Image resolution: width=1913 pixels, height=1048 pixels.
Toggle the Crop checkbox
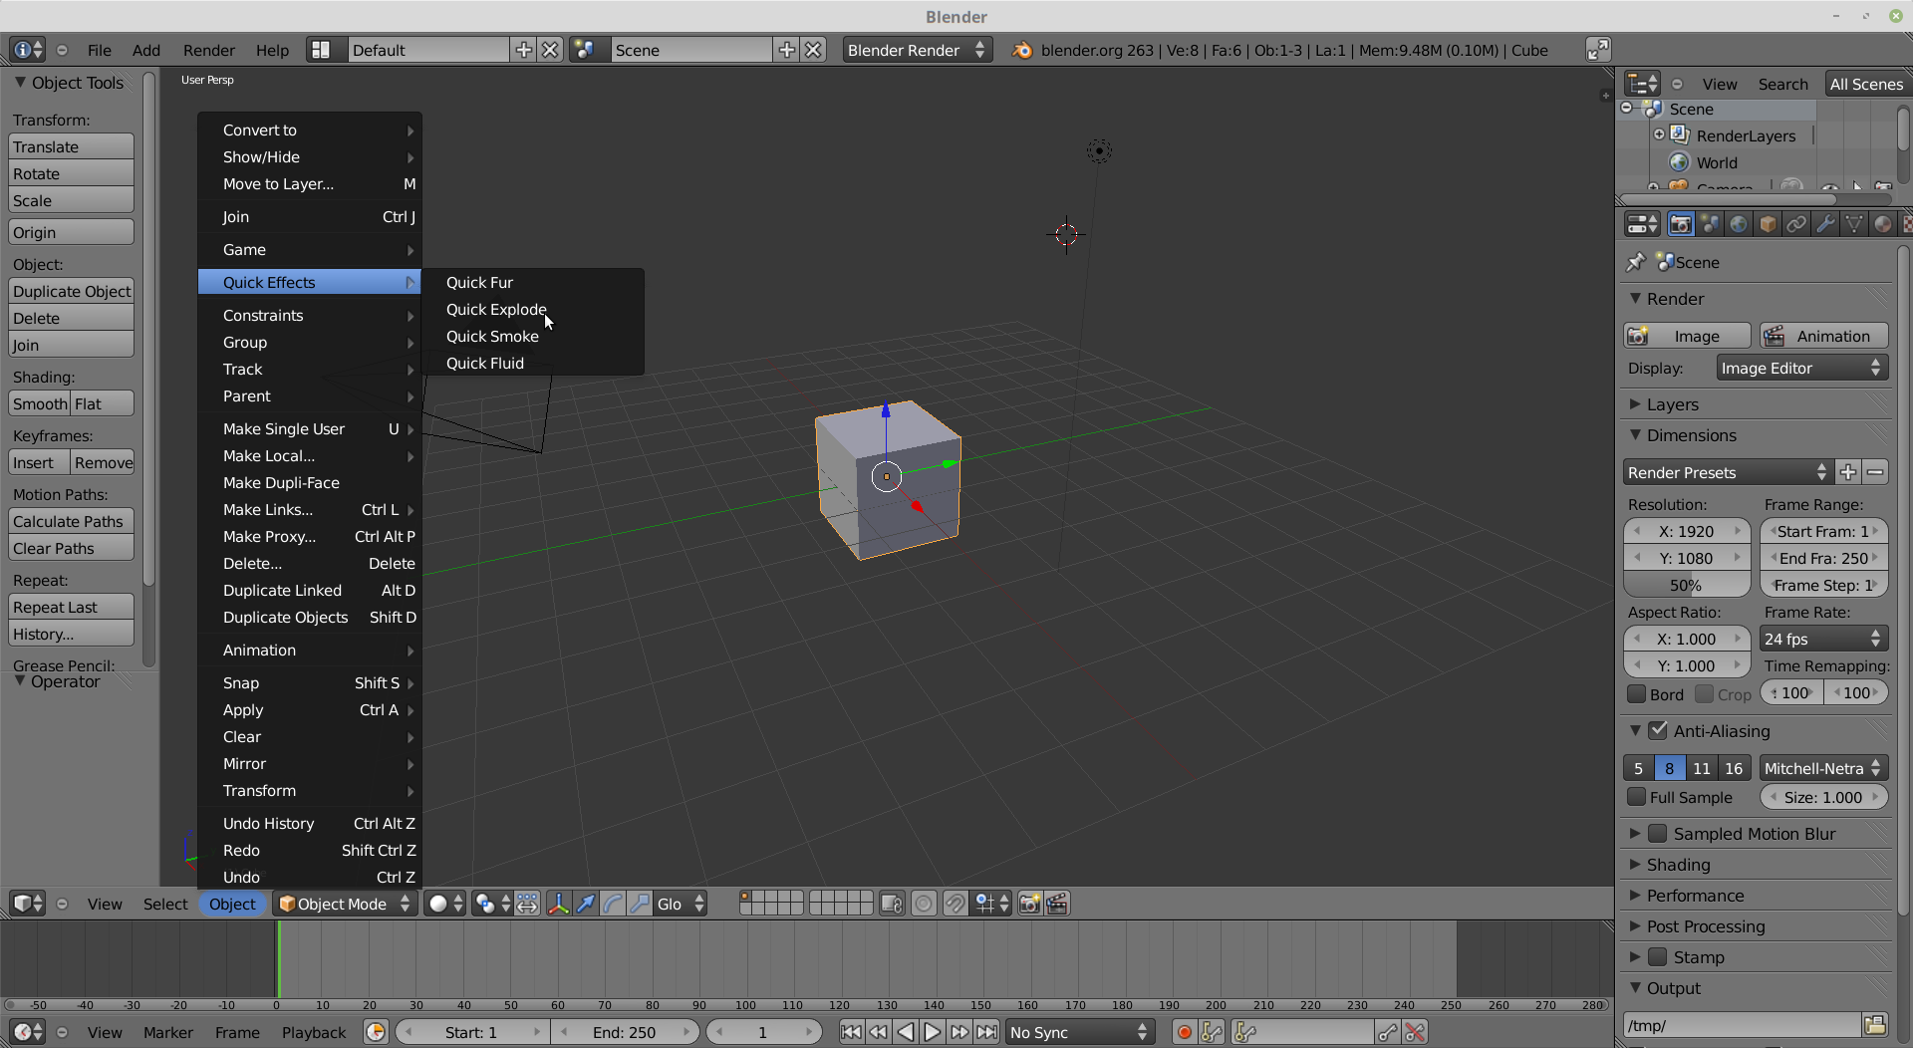[x=1704, y=693]
